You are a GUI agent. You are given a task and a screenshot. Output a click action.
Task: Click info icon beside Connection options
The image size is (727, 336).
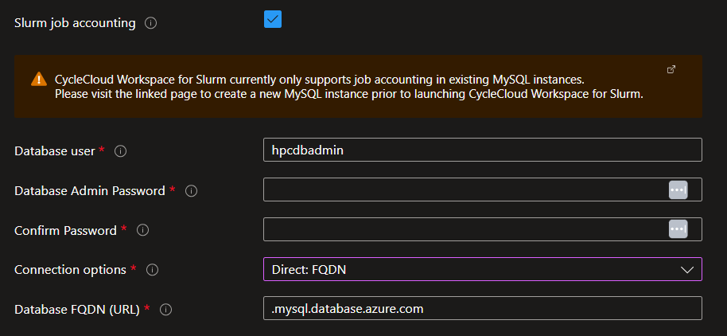(153, 270)
